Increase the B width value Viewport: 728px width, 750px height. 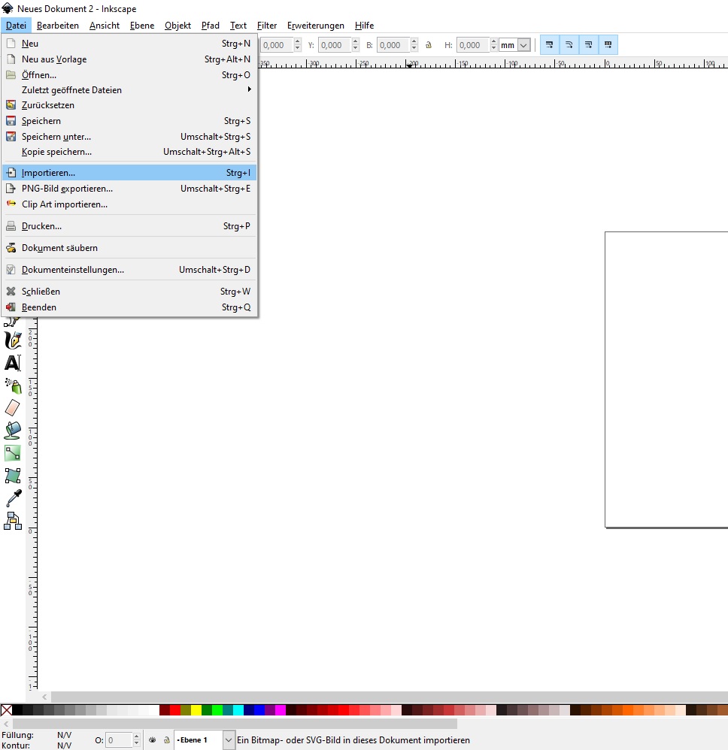(x=414, y=41)
